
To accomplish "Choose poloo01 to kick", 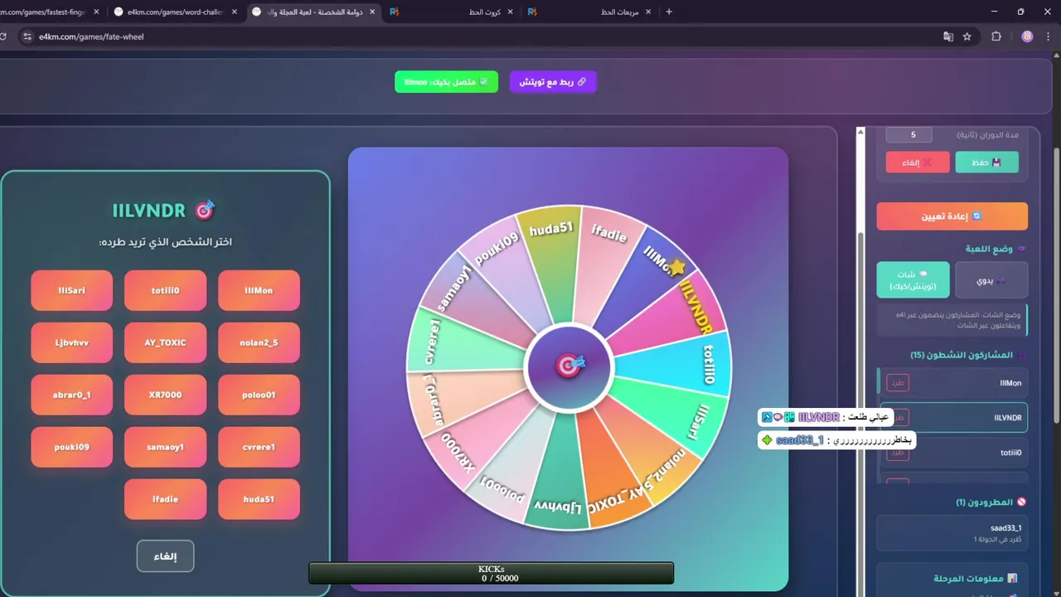I will [259, 395].
